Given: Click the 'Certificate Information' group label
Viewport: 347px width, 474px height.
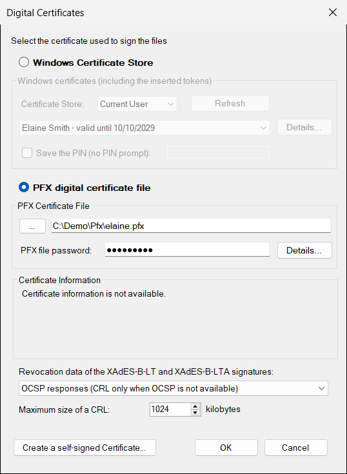Looking at the screenshot, I should click(59, 280).
